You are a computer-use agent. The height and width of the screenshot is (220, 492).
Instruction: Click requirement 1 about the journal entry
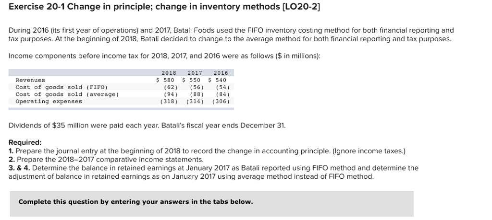[x=207, y=151]
